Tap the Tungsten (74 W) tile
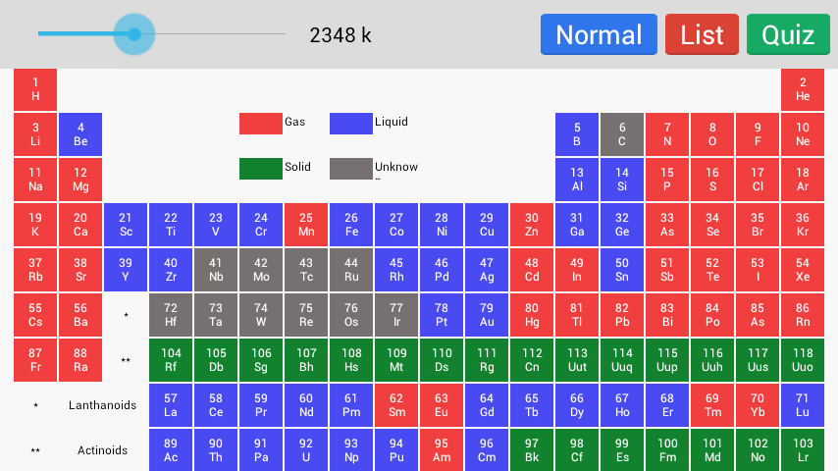Image resolution: width=838 pixels, height=471 pixels. pyautogui.click(x=261, y=315)
